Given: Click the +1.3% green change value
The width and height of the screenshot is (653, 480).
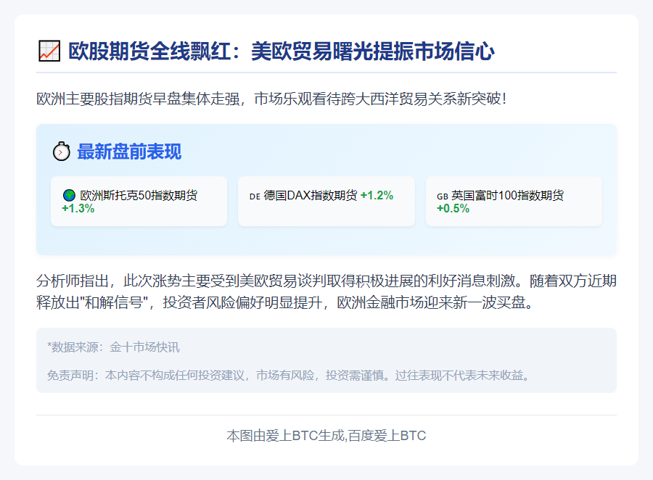Looking at the screenshot, I should point(78,209).
